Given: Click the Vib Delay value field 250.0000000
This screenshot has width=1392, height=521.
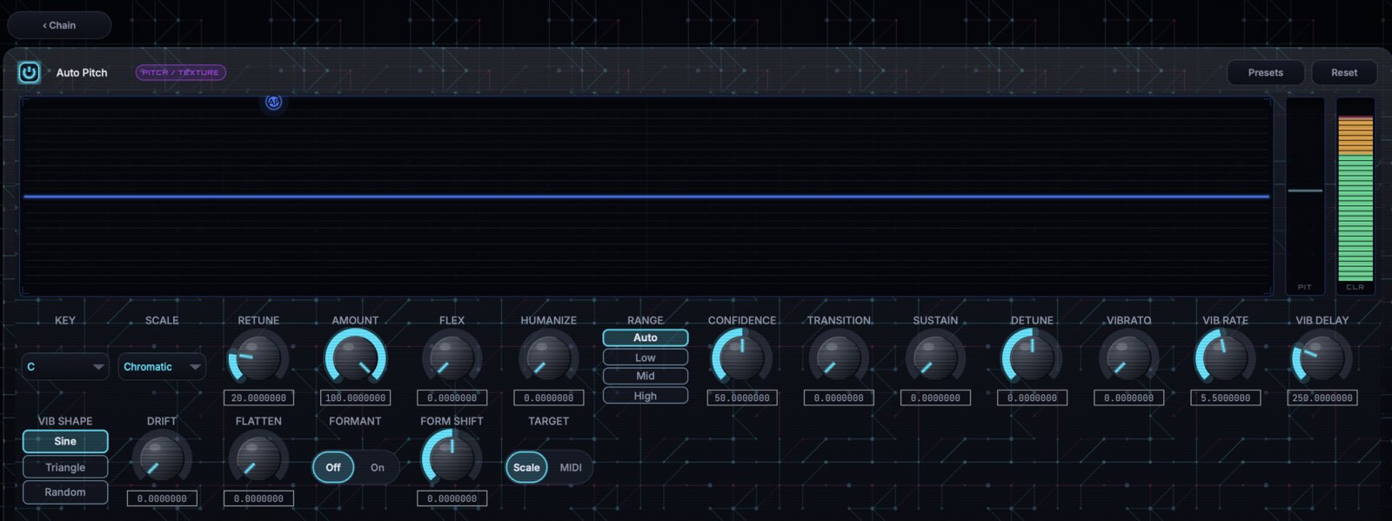Looking at the screenshot, I should (1322, 397).
